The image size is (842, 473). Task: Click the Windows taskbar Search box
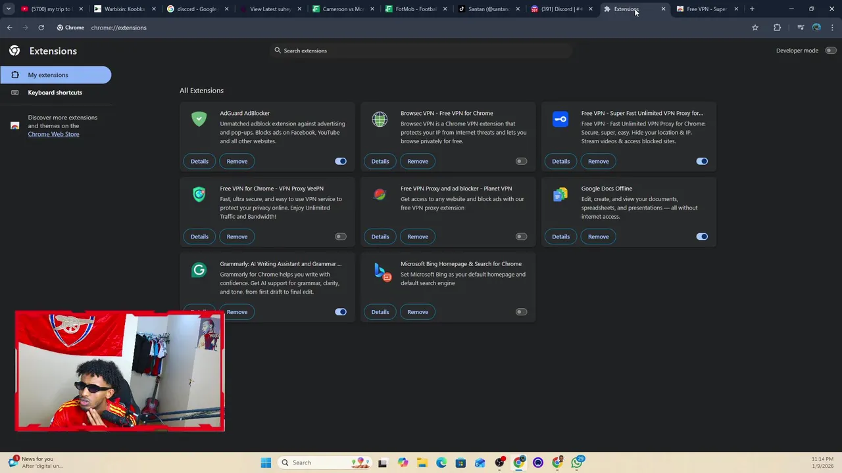[x=324, y=462]
